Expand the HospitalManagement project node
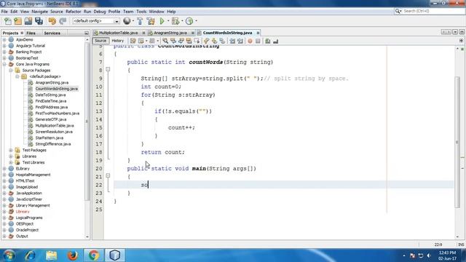 click(4, 175)
